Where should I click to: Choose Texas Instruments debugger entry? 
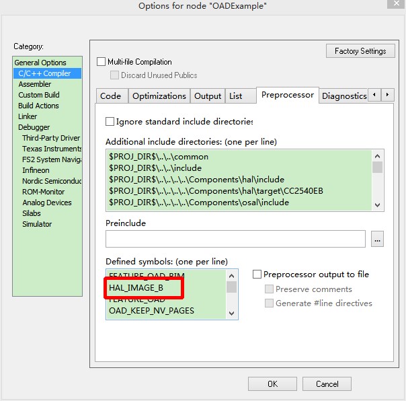52,149
